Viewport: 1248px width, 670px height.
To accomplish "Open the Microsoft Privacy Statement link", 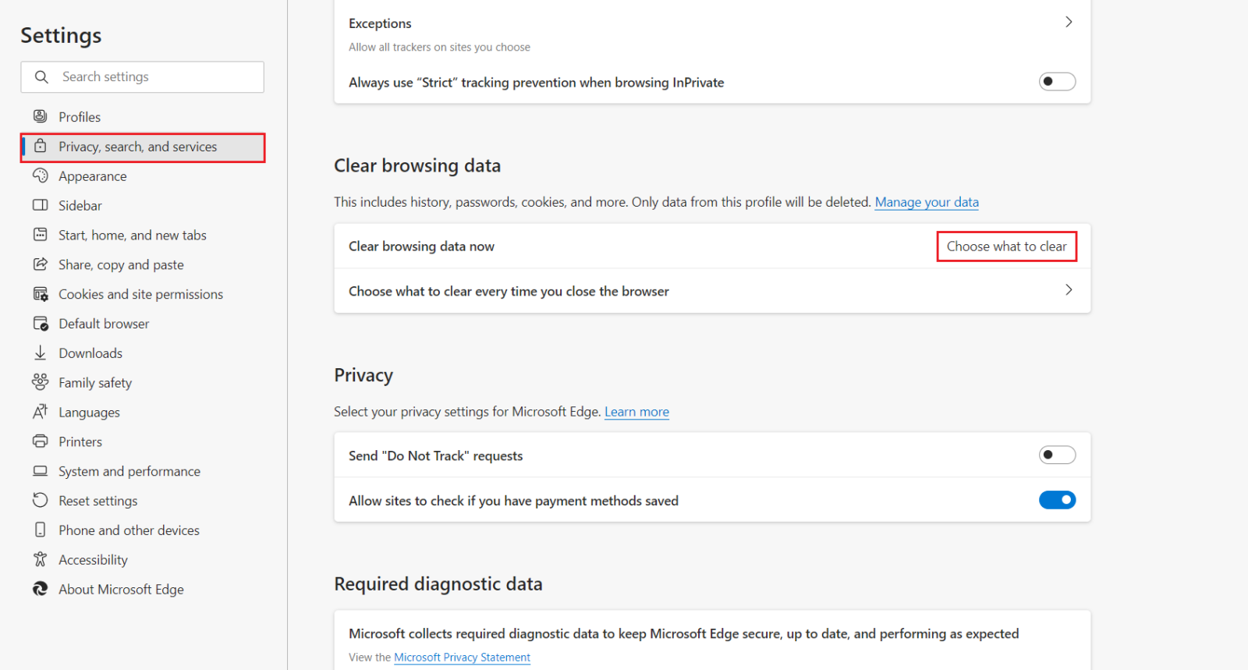I will (462, 658).
